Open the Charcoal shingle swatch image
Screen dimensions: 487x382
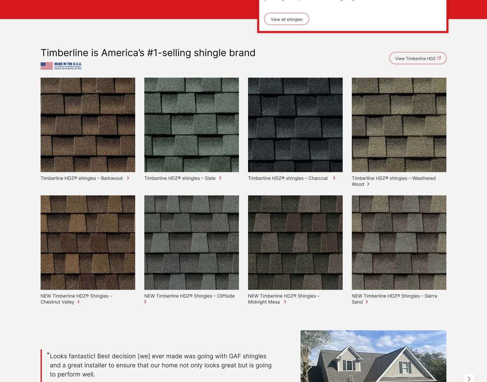(x=295, y=125)
